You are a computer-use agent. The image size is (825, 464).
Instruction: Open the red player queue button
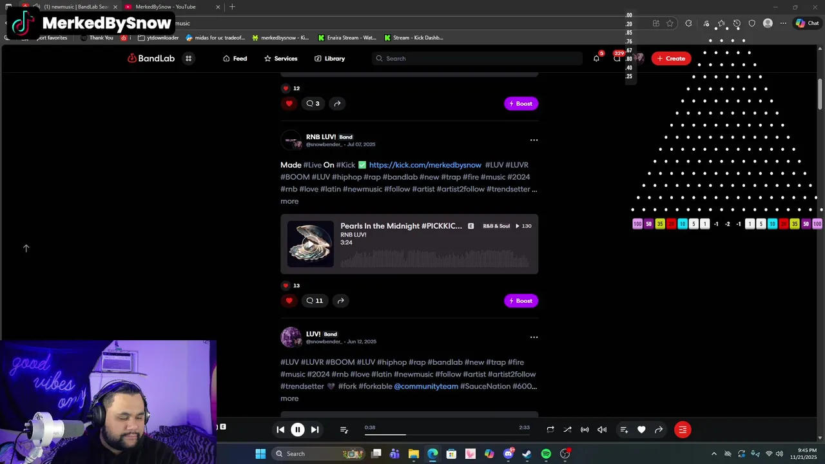(x=683, y=430)
